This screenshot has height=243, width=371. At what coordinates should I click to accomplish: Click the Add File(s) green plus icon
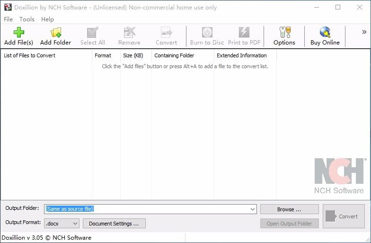tap(19, 32)
